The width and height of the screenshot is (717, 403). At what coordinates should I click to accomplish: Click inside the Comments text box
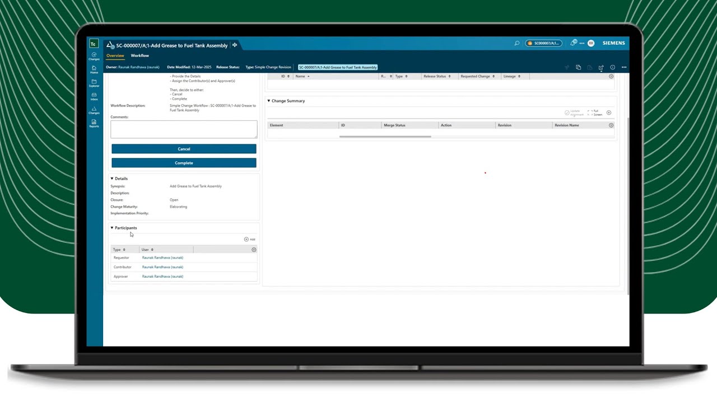coord(184,129)
